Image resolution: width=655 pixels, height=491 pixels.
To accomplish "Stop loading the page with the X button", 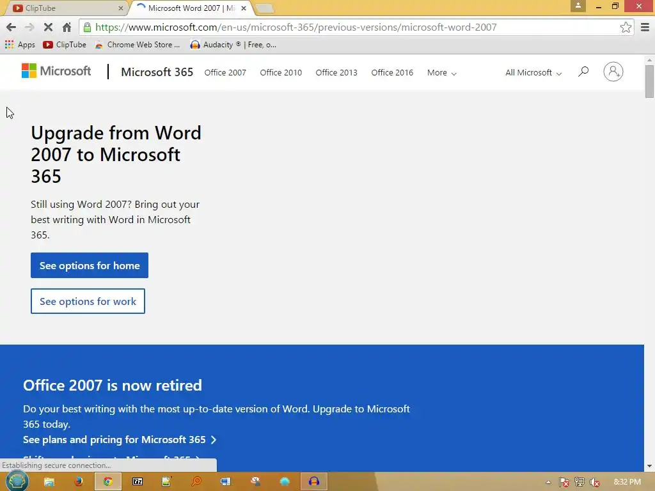I will [48, 27].
